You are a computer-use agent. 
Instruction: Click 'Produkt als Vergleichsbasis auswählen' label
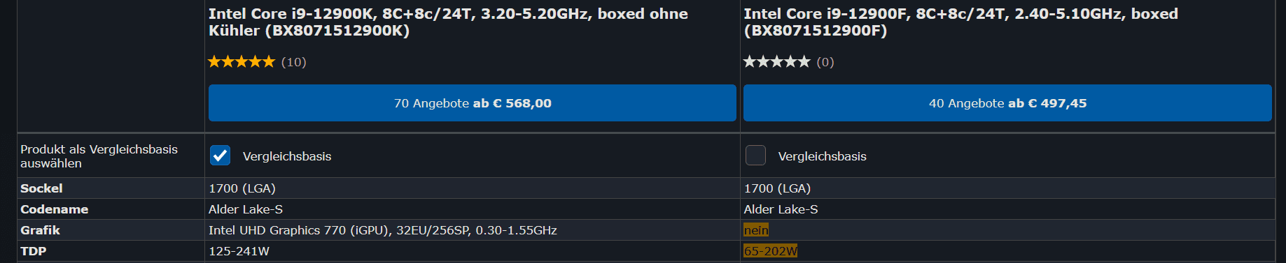click(99, 156)
